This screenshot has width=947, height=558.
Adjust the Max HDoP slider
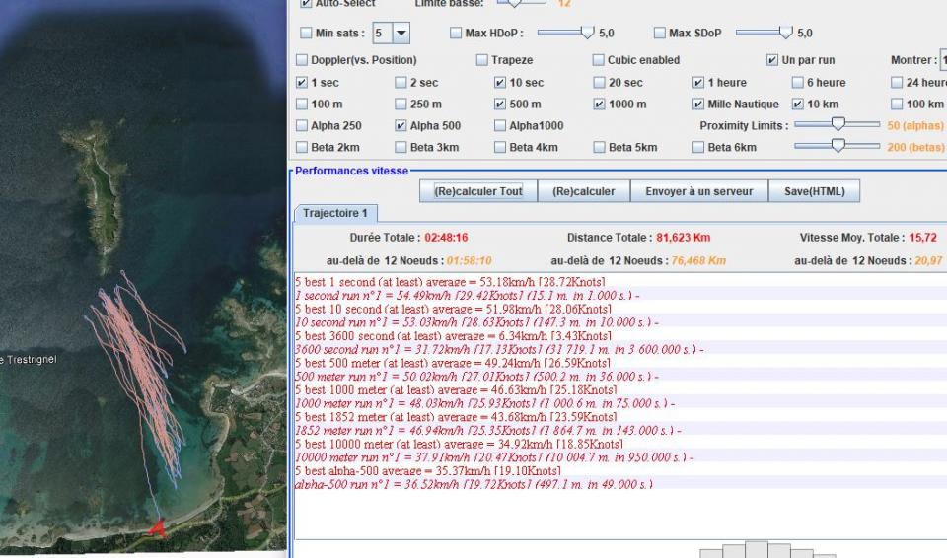click(x=566, y=32)
